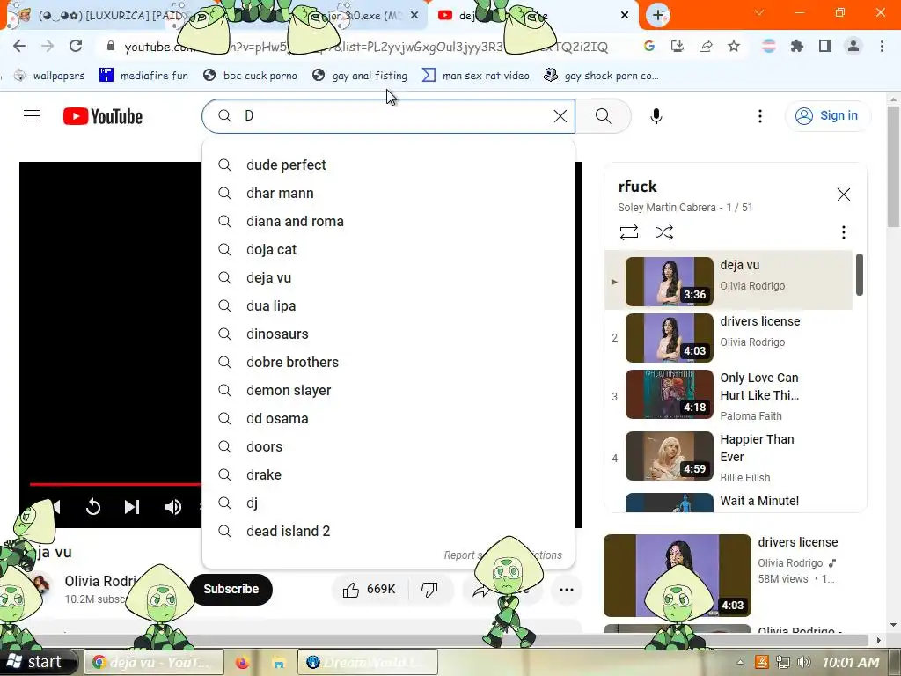Select suggestion diana and roma
This screenshot has width=901, height=676.
click(x=388, y=221)
